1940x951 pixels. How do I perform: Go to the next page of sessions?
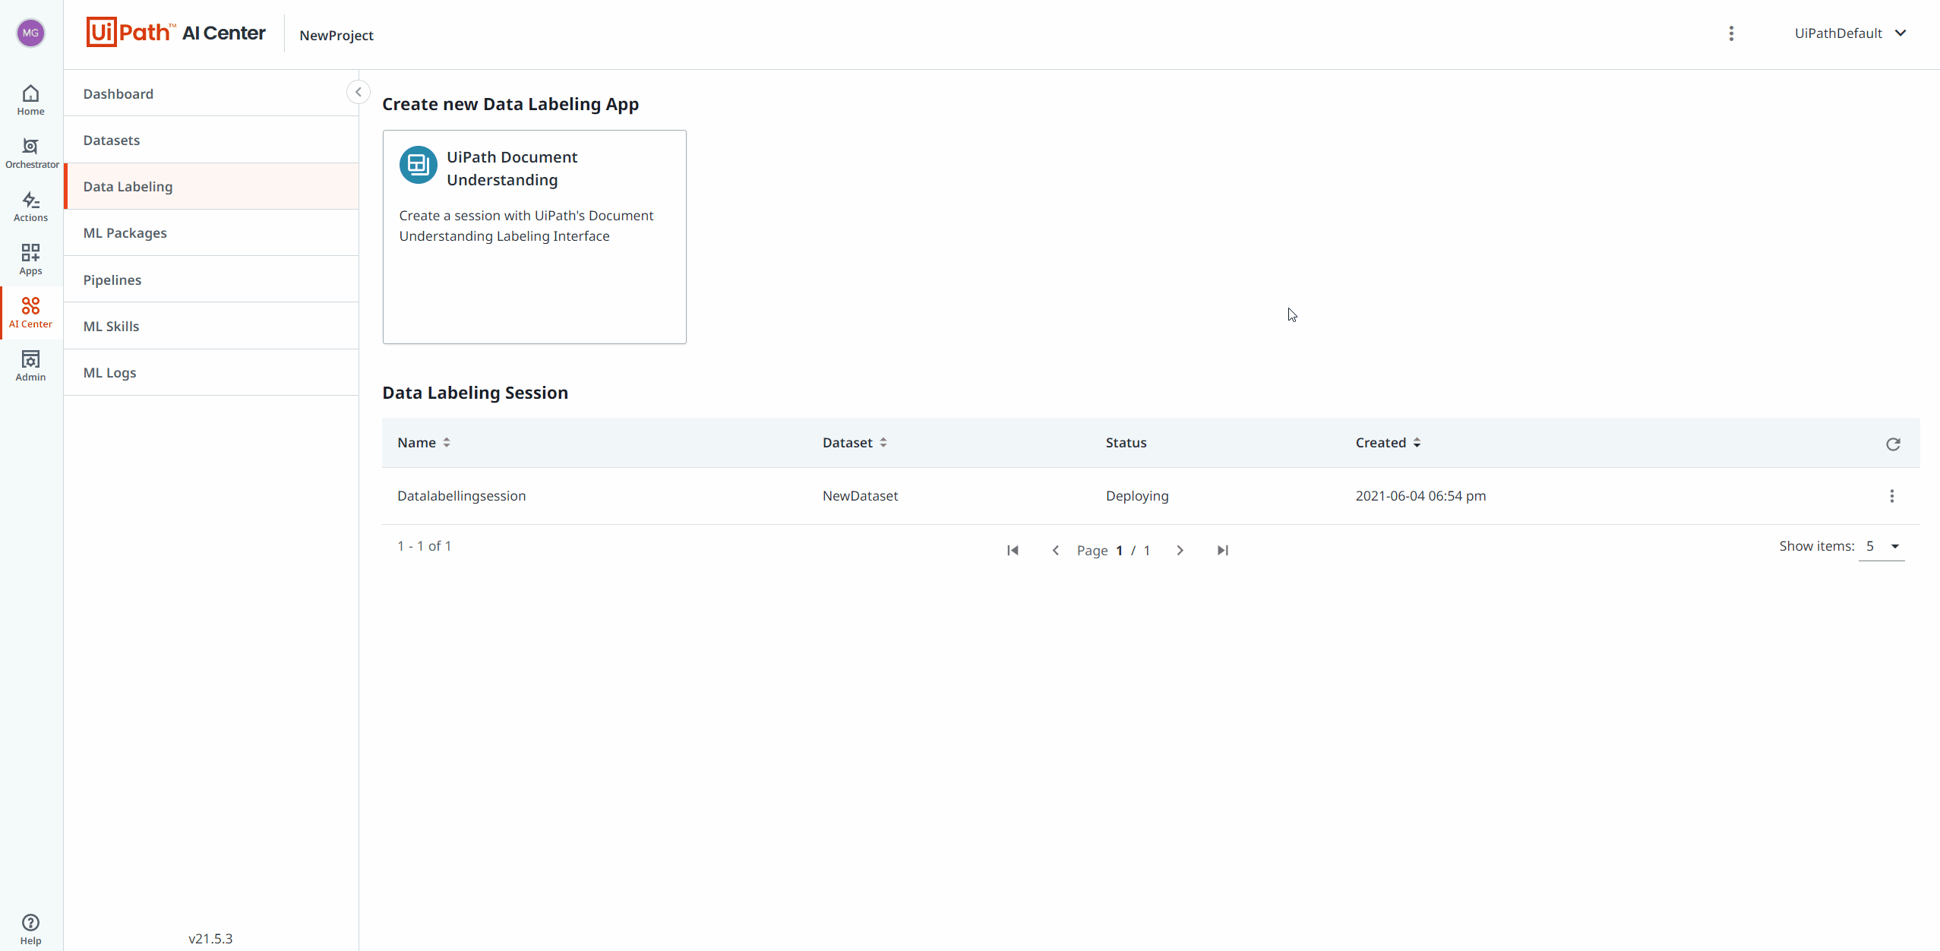(1180, 551)
